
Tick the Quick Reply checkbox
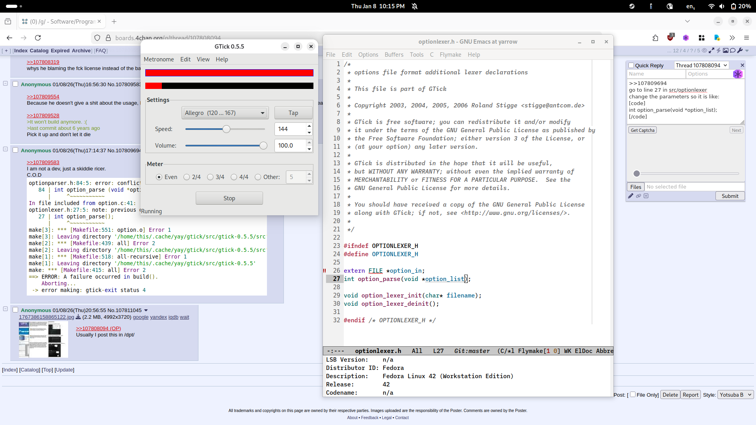(631, 66)
